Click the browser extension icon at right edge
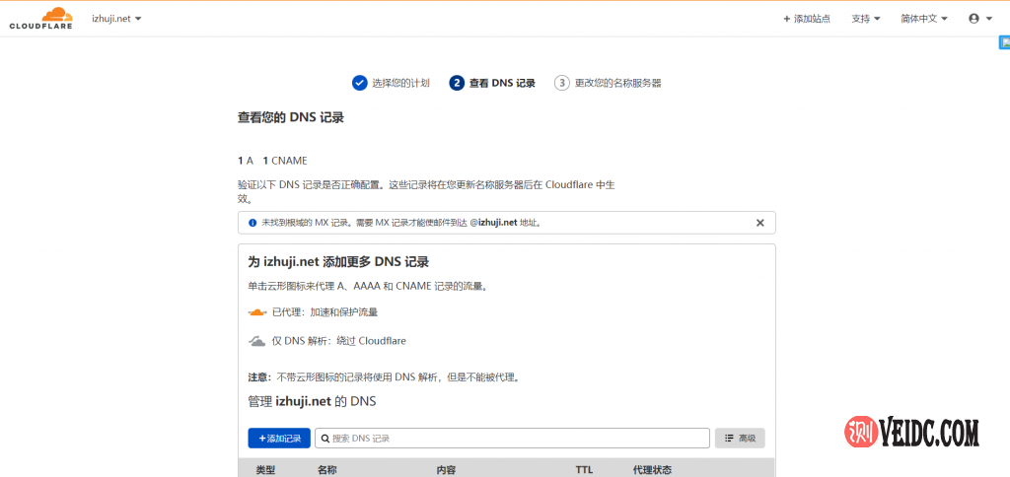The height and width of the screenshot is (477, 1010). click(1004, 42)
